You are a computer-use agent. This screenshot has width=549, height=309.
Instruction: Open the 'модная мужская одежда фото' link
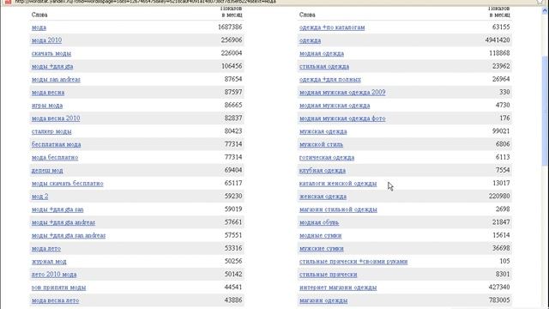pos(342,118)
